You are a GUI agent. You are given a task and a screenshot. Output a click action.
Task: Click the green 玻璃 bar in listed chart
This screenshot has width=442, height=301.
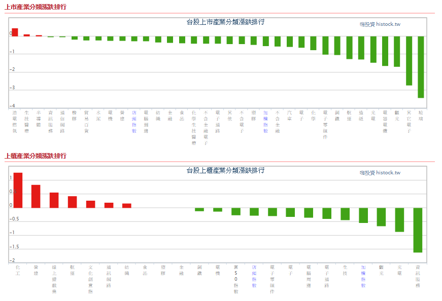421,67
